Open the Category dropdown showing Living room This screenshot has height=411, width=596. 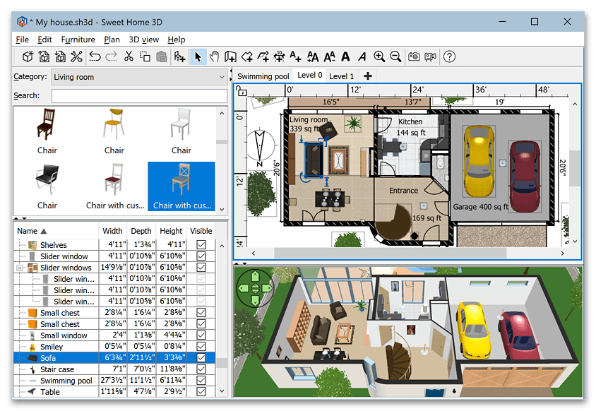139,77
